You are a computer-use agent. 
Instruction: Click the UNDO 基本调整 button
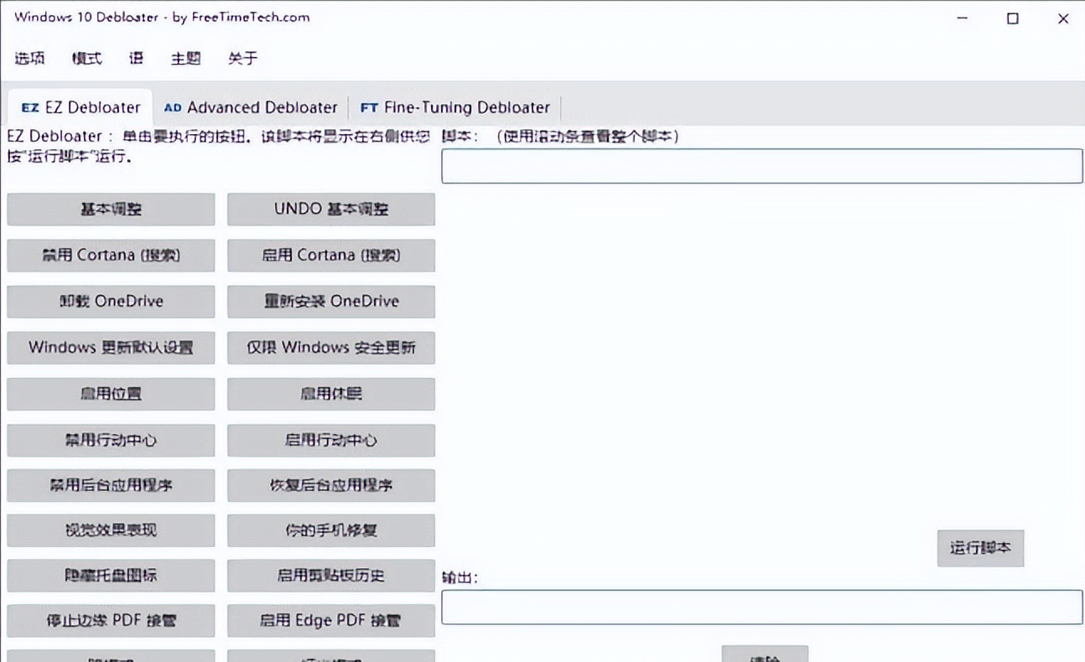coord(330,209)
